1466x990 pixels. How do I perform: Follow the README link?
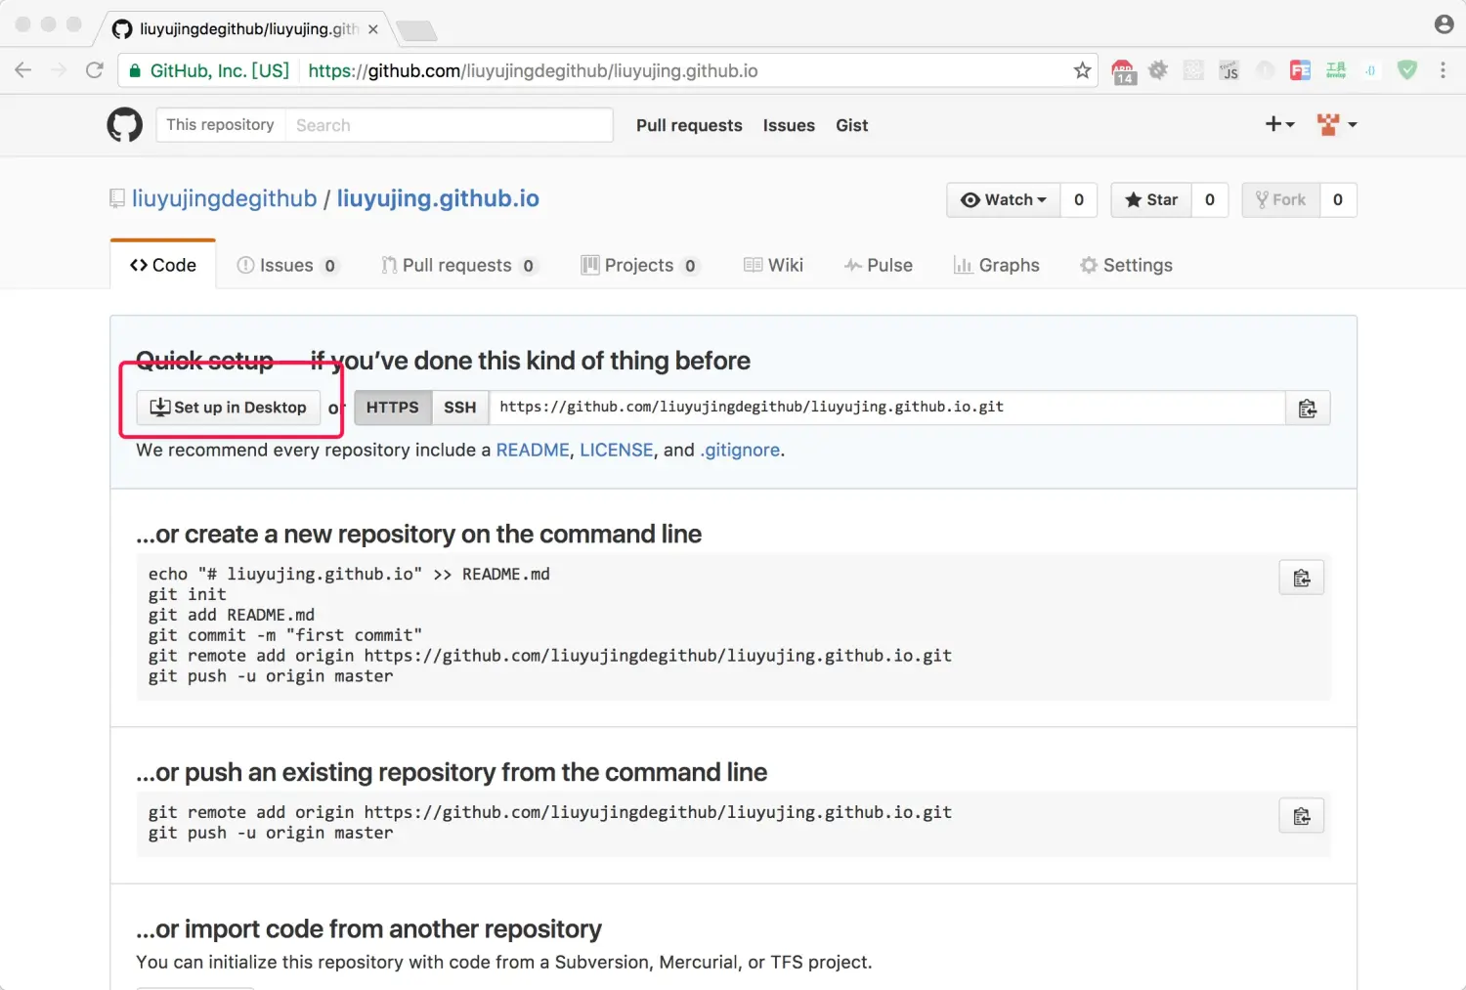tap(533, 450)
